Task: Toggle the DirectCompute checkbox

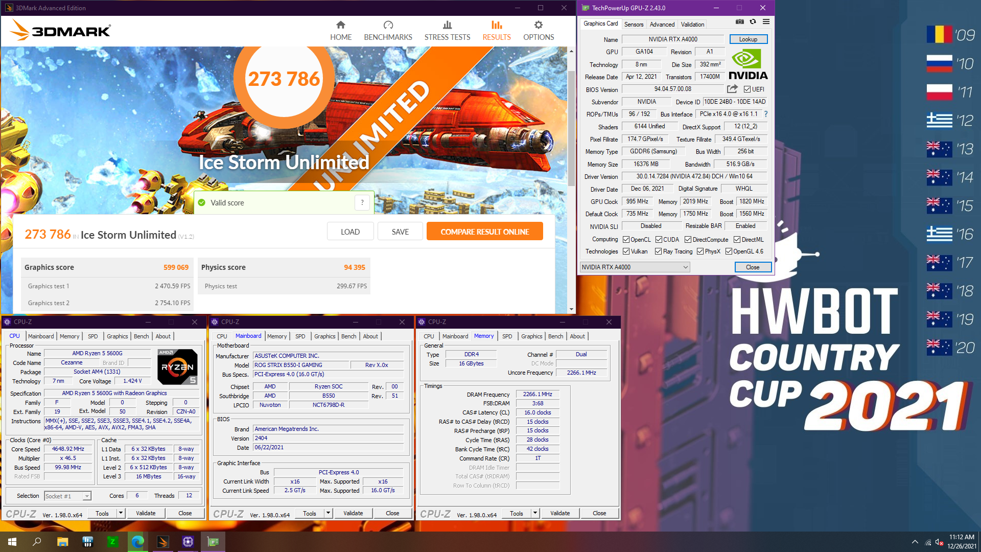Action: 688,240
